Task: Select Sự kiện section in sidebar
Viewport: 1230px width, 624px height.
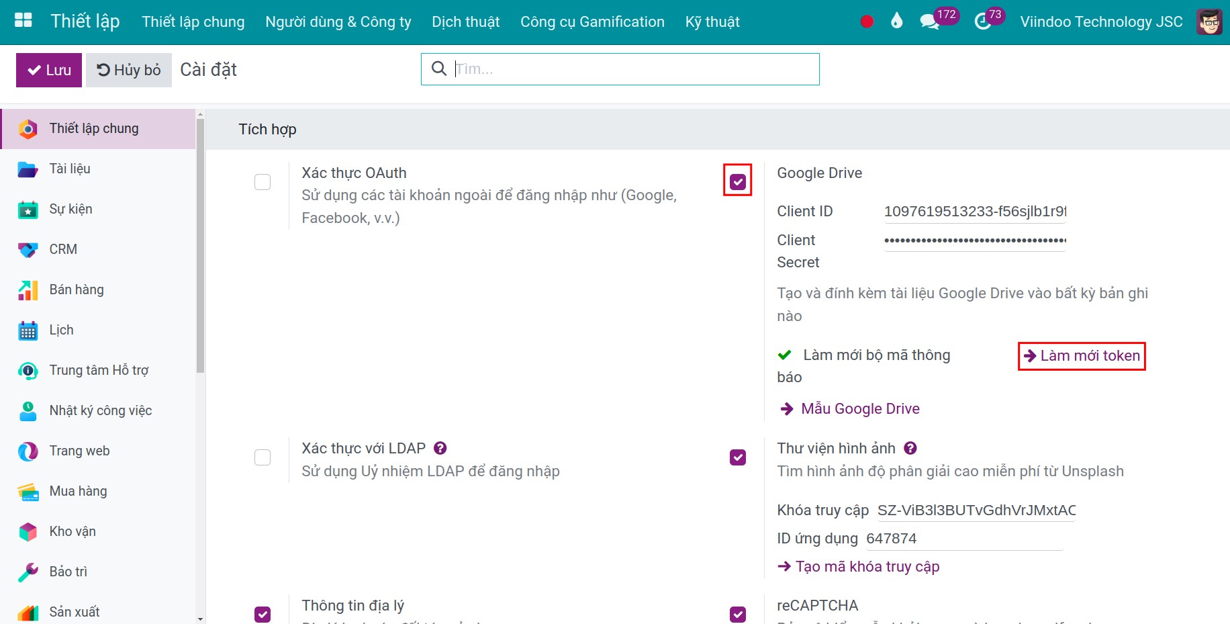Action: [98, 209]
